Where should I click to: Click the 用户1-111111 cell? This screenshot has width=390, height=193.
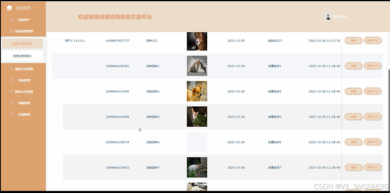[x=75, y=41]
